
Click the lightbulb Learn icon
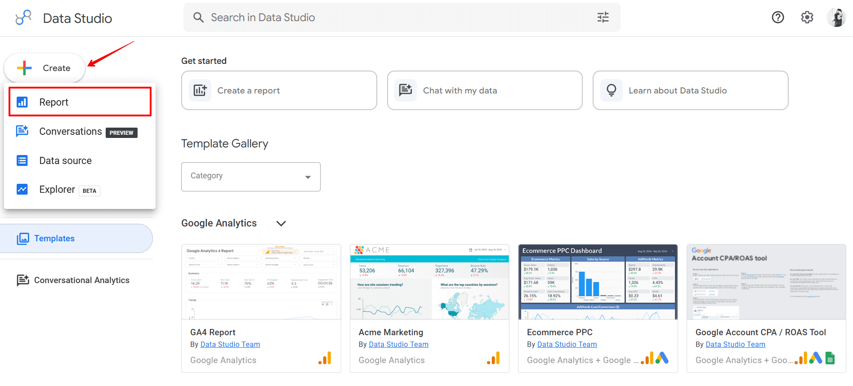(x=612, y=90)
